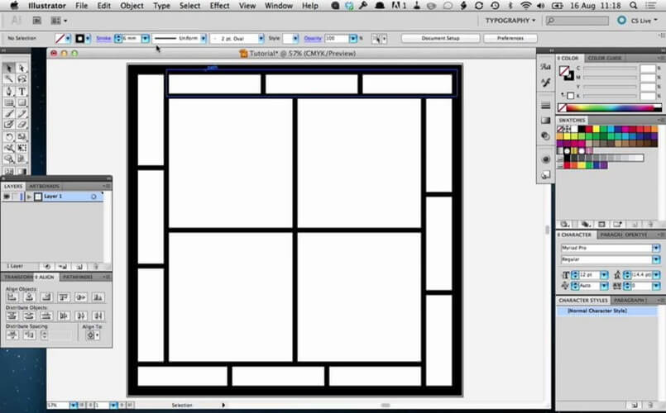
Task: Select the Paintbrush tool
Action: [9, 113]
